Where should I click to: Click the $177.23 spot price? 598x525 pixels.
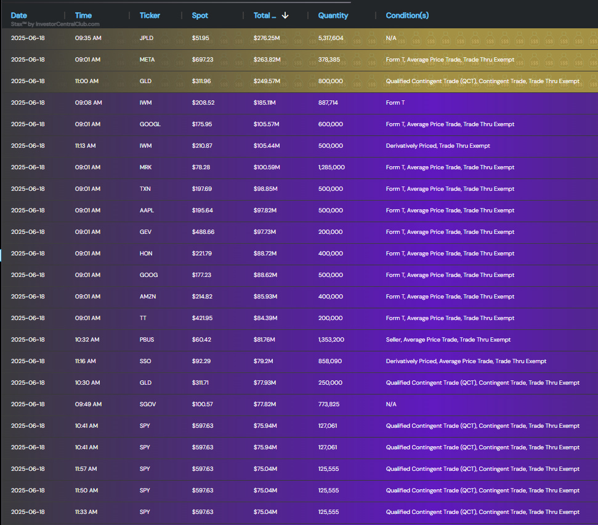click(201, 275)
